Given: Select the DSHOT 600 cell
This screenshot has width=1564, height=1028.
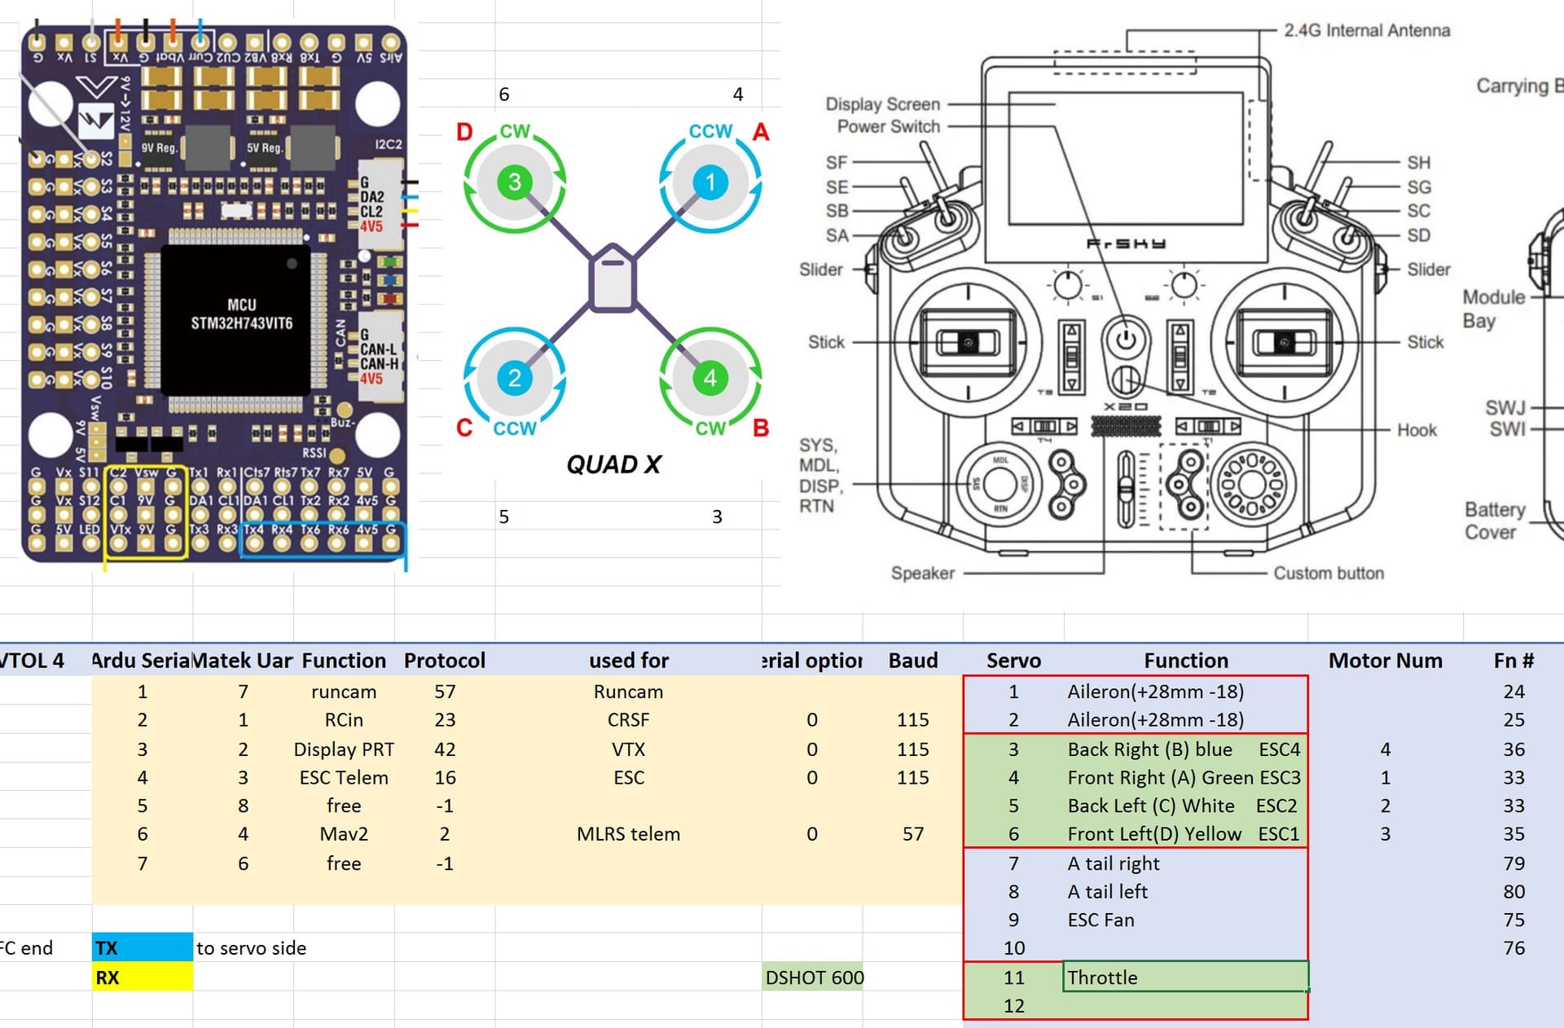Looking at the screenshot, I should pyautogui.click(x=813, y=977).
